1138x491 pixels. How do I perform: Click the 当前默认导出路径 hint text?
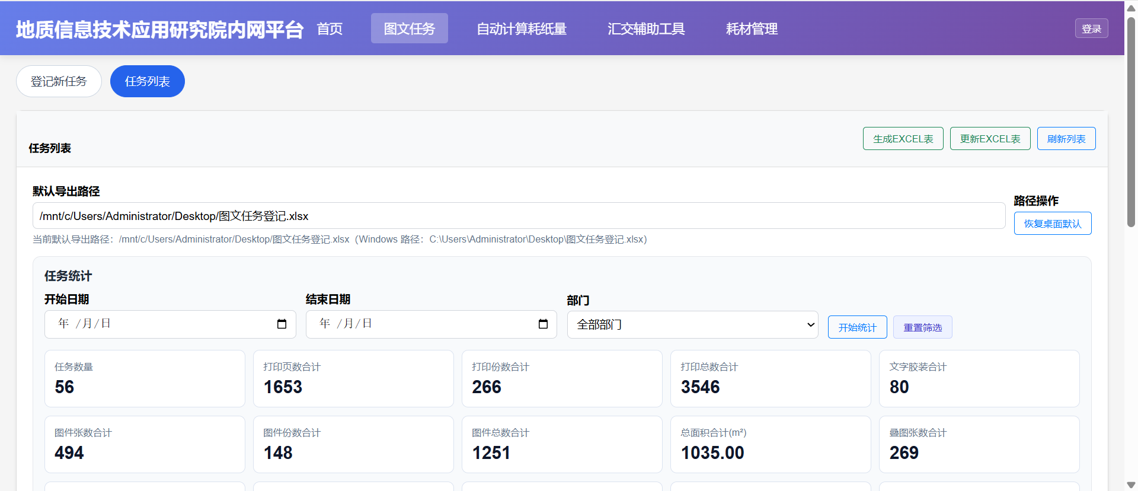340,240
